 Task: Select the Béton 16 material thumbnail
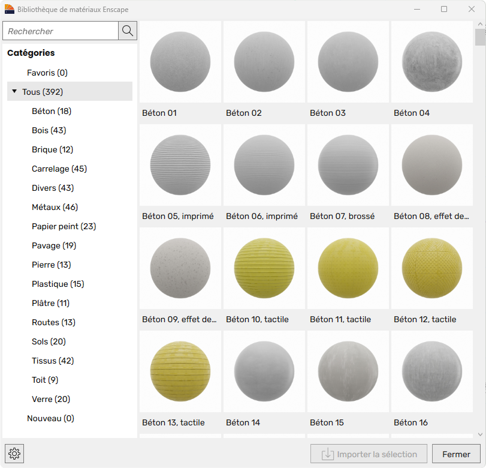431,371
